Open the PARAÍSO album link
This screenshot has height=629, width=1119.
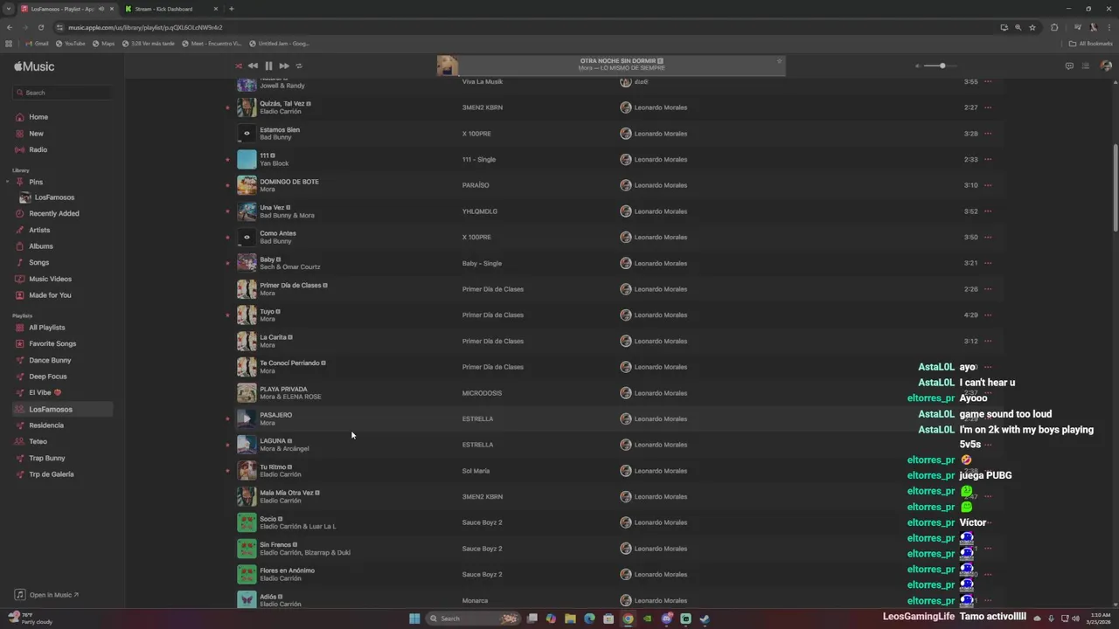pos(476,185)
